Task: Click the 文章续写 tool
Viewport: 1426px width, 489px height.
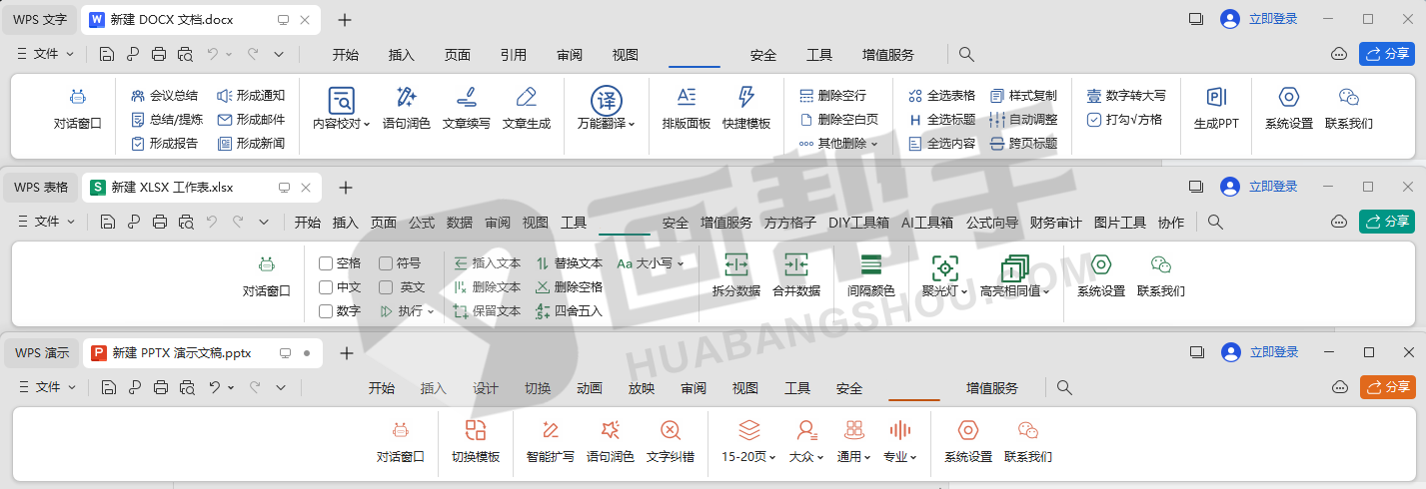Action: coord(467,110)
